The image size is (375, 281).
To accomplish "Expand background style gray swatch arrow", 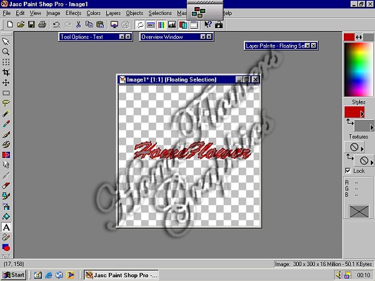I will tap(372, 128).
